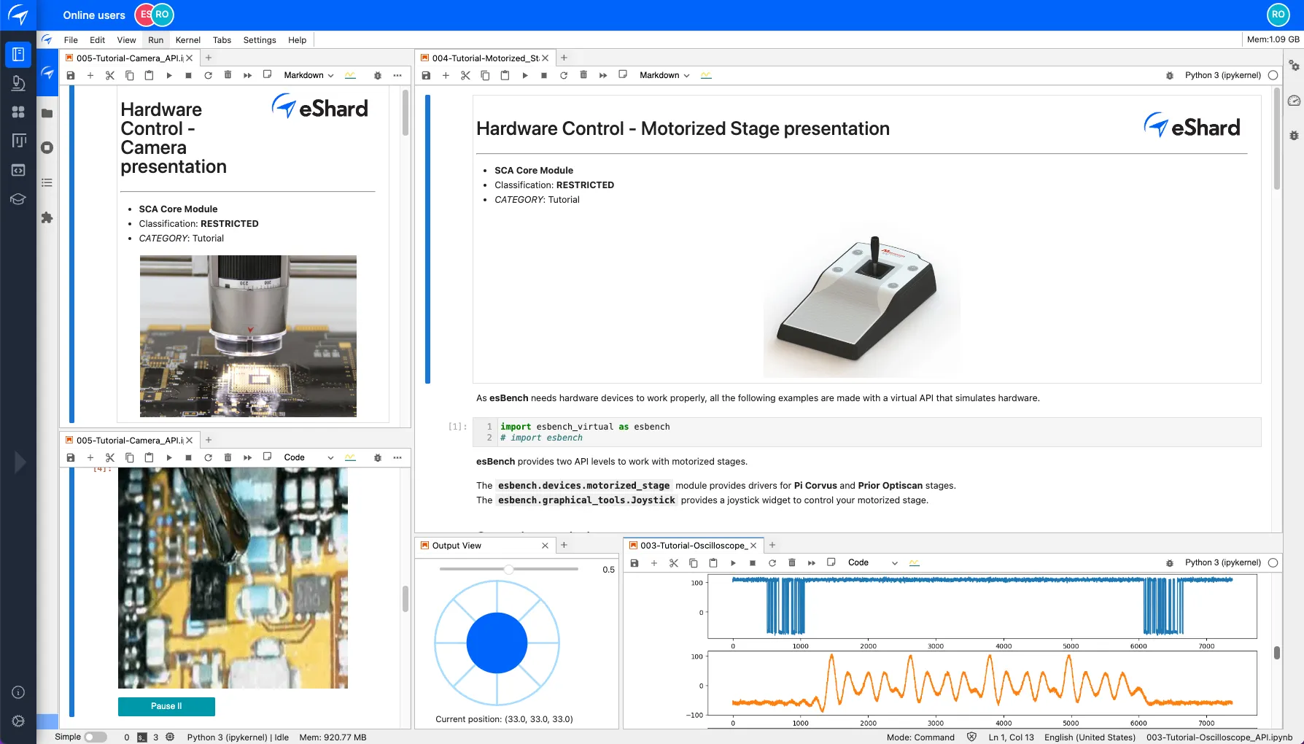Open Markdown cell type dropdown in the top Camera notebook

[x=308, y=75]
